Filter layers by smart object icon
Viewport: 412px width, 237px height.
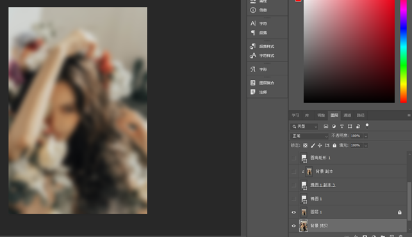point(358,126)
